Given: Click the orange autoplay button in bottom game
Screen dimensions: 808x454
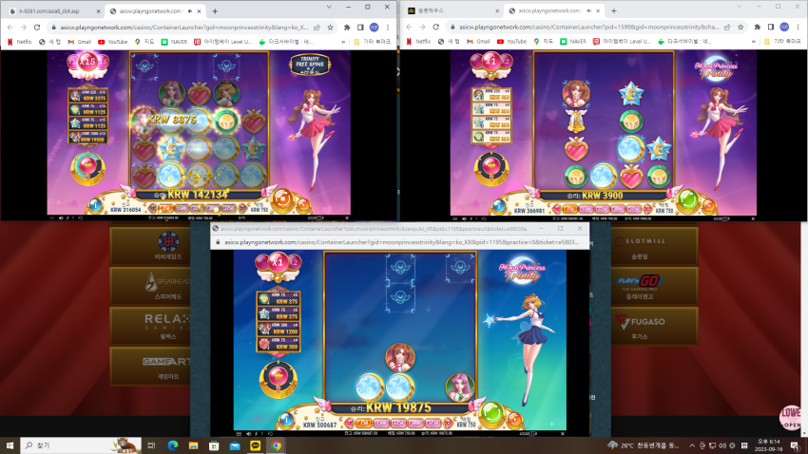Looking at the screenshot, I should pos(514,420).
